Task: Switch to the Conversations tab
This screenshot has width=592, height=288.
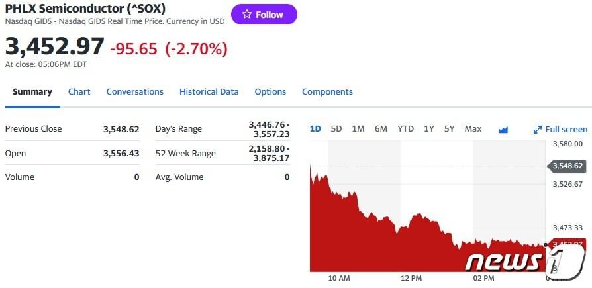Action: tap(135, 92)
